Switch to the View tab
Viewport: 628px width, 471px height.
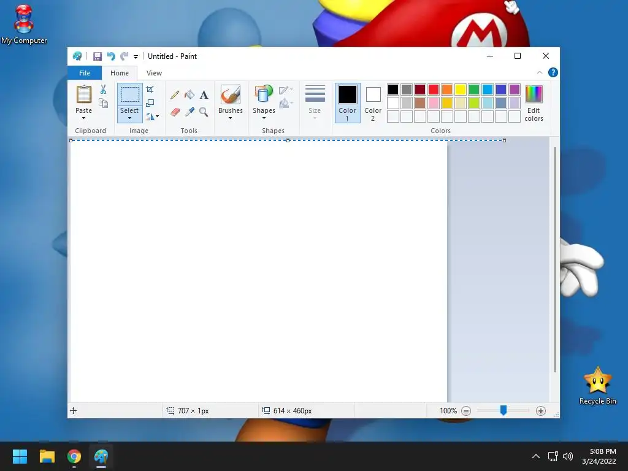tap(154, 73)
